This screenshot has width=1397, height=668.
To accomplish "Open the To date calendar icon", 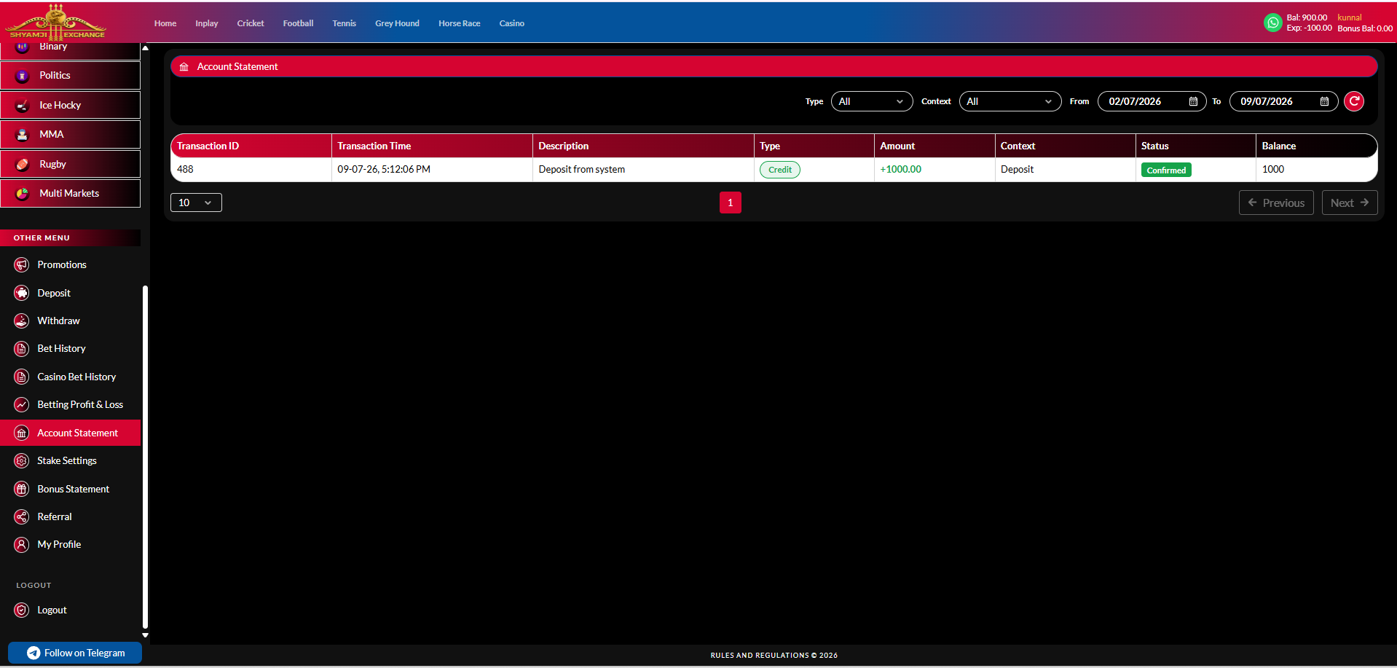I will click(x=1324, y=101).
